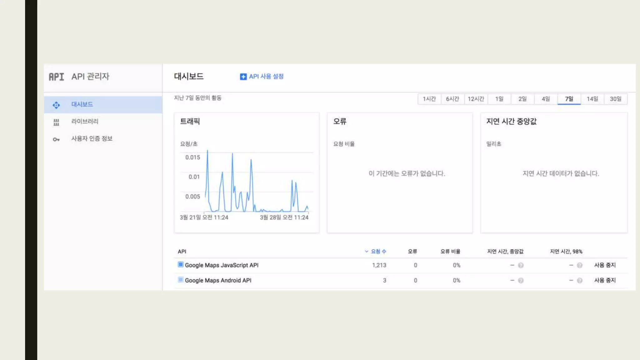Screen dimensions: 640x360
Task: Open 라이브러리 in the sidebar
Action: 85,122
